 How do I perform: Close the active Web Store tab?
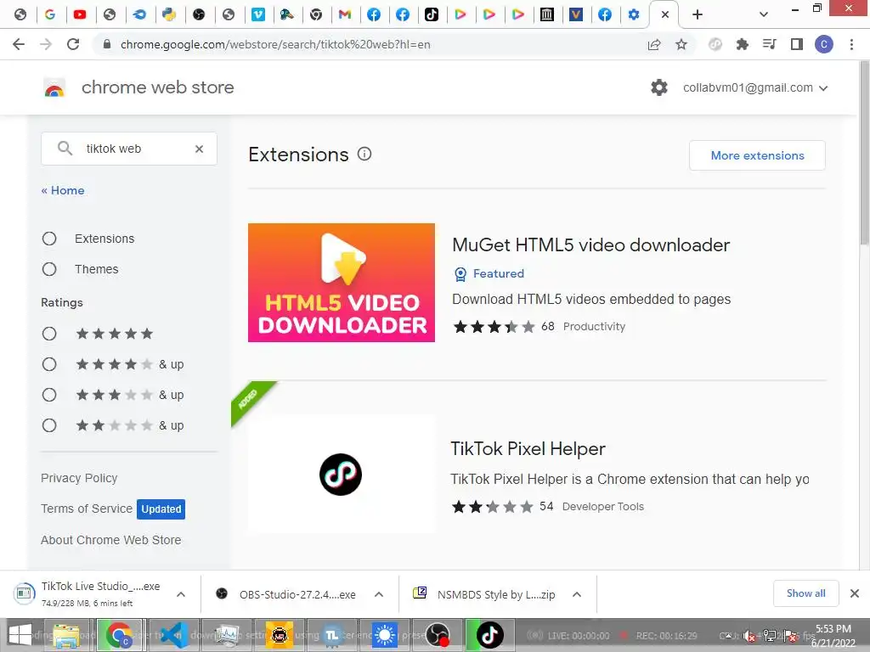click(x=665, y=15)
